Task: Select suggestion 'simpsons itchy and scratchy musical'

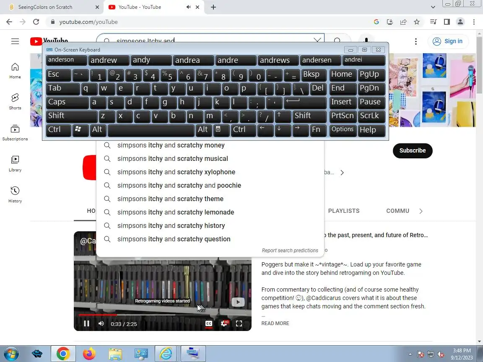Action: 210,159
